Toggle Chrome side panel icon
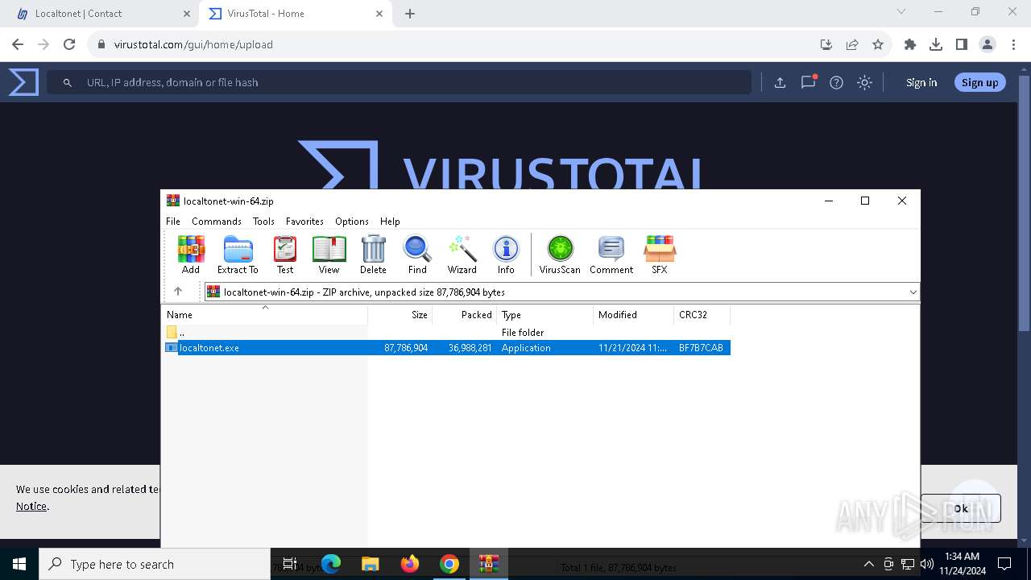Image resolution: width=1031 pixels, height=580 pixels. coord(962,44)
